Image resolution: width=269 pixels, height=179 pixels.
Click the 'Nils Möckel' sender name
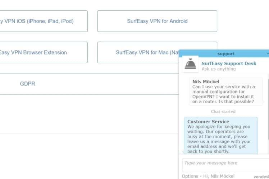[x=206, y=82]
